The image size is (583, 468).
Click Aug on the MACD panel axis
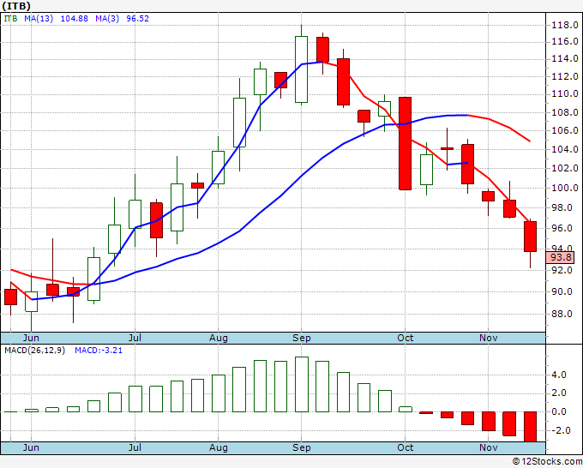tap(219, 447)
